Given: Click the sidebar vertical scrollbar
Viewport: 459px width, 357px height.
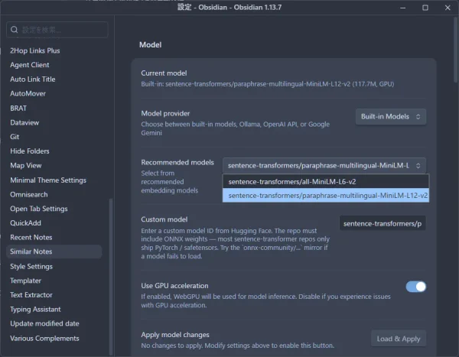Looking at the screenshot, I should 111,277.
